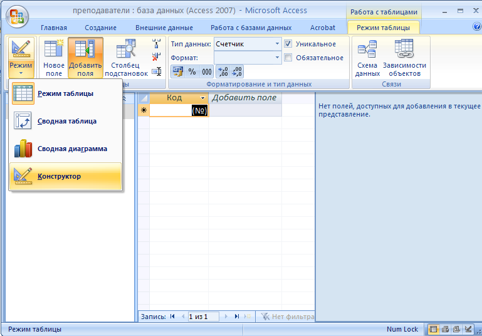Open the Acrobat tab
The image size is (482, 336).
point(322,28)
